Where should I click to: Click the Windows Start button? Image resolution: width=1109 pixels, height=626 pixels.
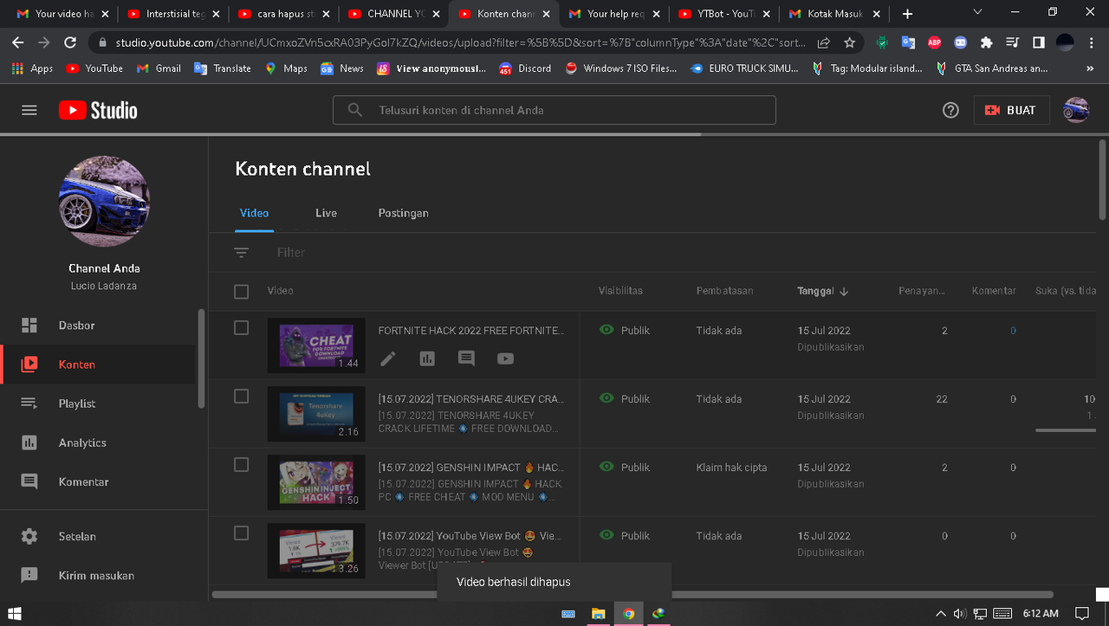[x=14, y=613]
